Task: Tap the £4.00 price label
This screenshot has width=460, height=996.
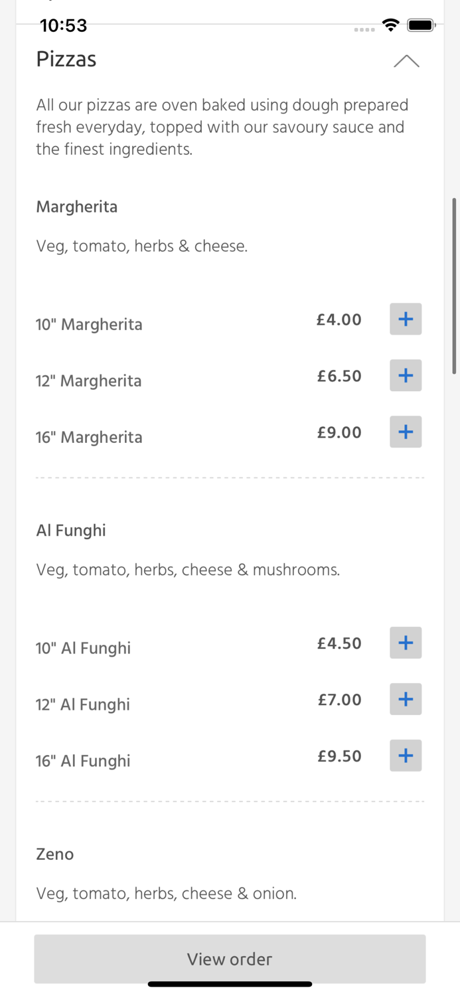Action: click(x=339, y=319)
